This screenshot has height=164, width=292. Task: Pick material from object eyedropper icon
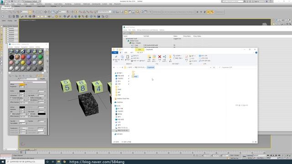tap(19, 79)
